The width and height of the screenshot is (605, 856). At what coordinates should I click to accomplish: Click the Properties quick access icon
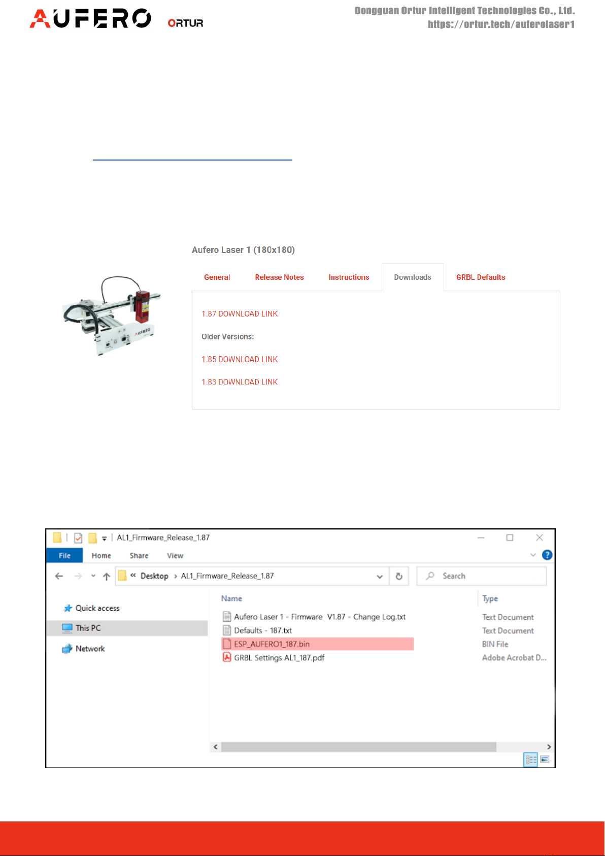[x=78, y=538]
